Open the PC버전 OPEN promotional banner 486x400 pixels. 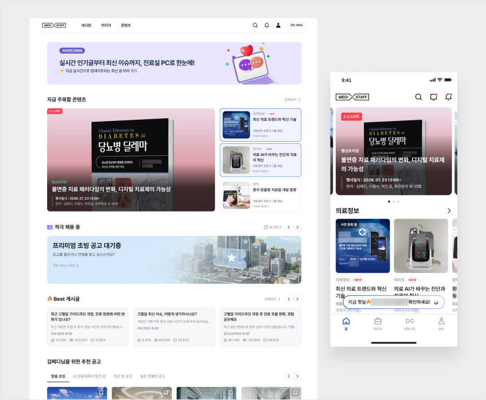pos(174,63)
